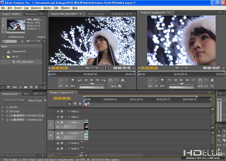The image size is (226, 161).
Task: Set Encore chapter marker in Timeline
Action: [75, 103]
